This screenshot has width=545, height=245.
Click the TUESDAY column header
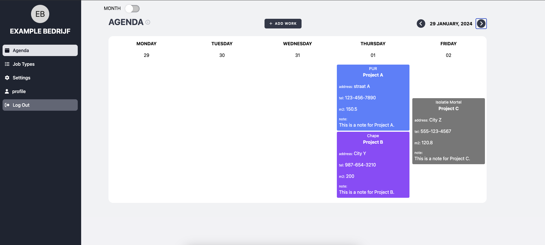click(222, 44)
